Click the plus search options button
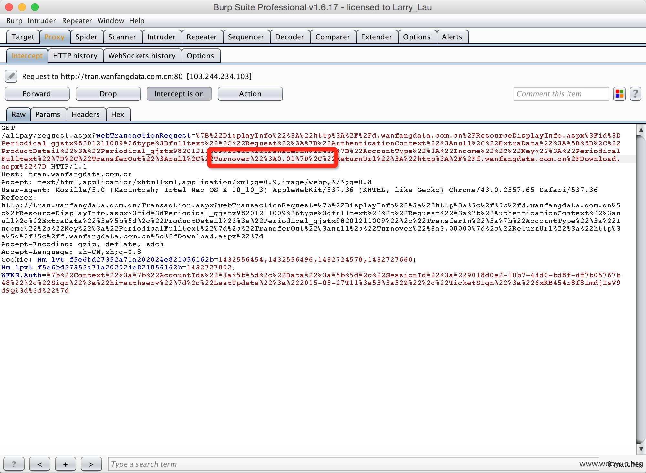Image resolution: width=646 pixels, height=473 pixels. pyautogui.click(x=66, y=464)
